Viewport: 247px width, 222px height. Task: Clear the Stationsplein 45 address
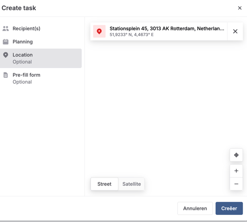click(x=235, y=31)
